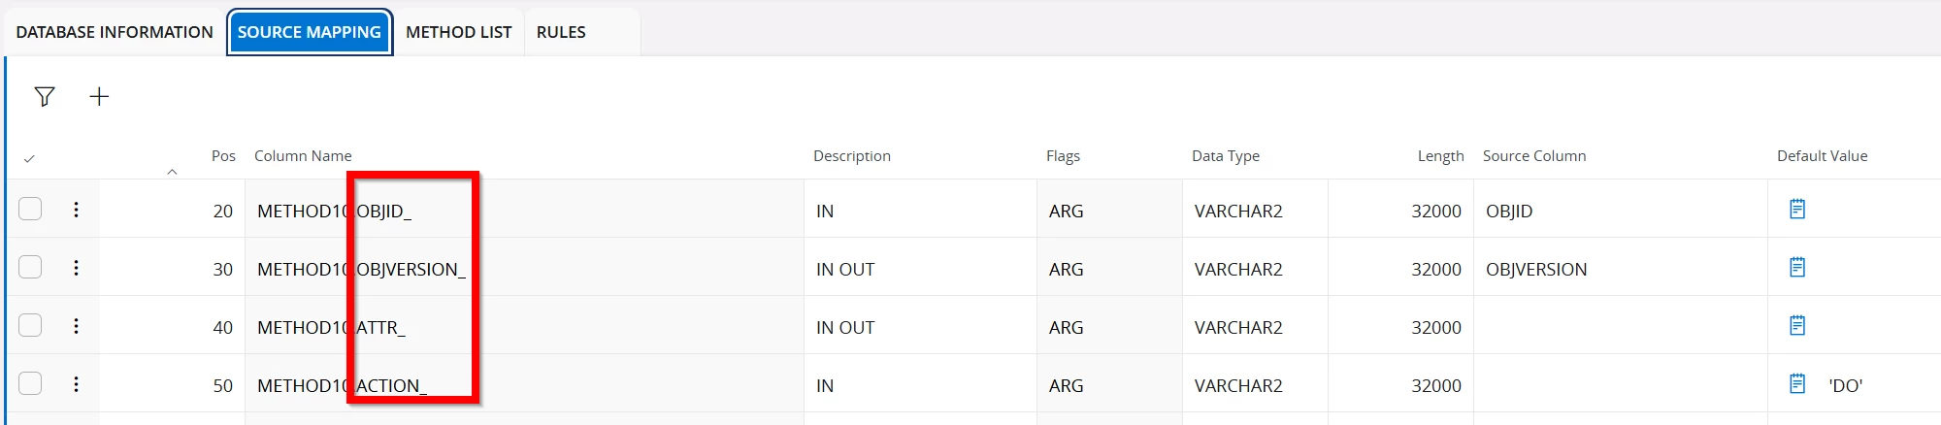This screenshot has height=425, width=1941.
Task: Switch to the Method List tab
Action: click(x=458, y=32)
